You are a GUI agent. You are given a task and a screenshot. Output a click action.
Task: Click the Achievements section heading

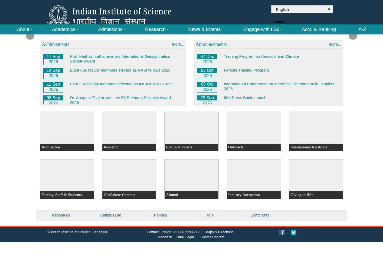(55, 44)
